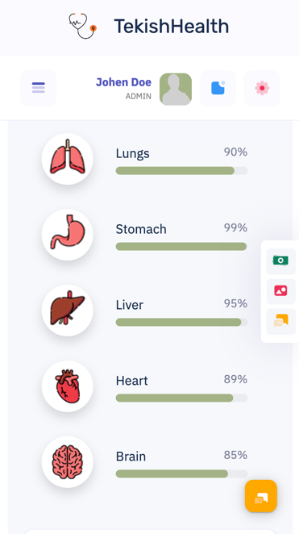Click the Lungs organ icon
Image resolution: width=299 pixels, height=534 pixels.
click(68, 159)
